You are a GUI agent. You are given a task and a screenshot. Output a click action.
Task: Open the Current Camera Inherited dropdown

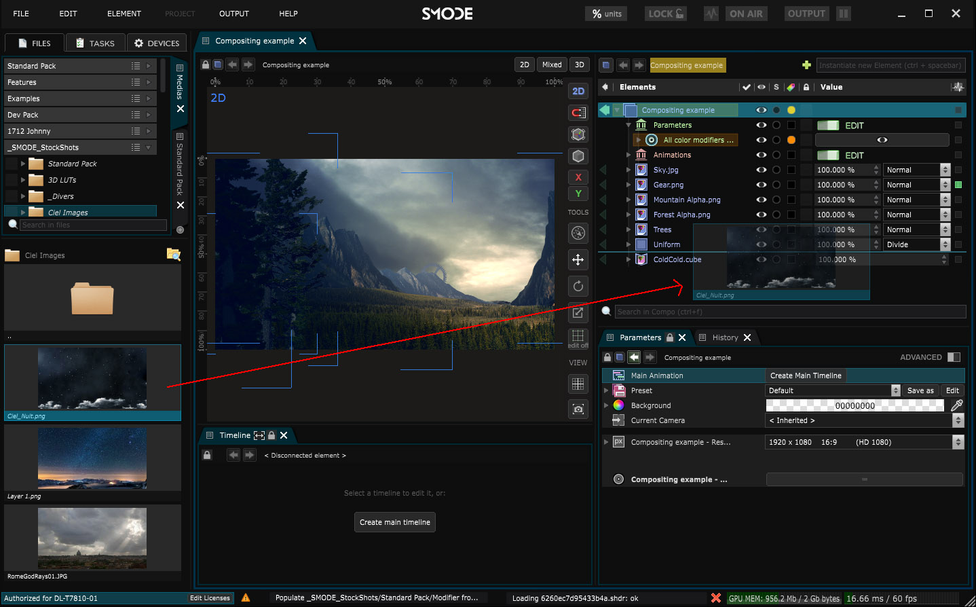pyautogui.click(x=865, y=420)
